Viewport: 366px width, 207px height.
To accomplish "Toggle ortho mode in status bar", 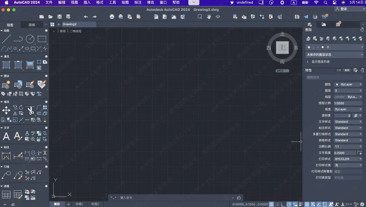I will (x=283, y=204).
